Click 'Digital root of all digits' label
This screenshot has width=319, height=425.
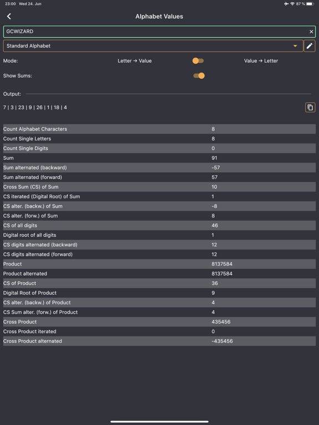coord(29,235)
